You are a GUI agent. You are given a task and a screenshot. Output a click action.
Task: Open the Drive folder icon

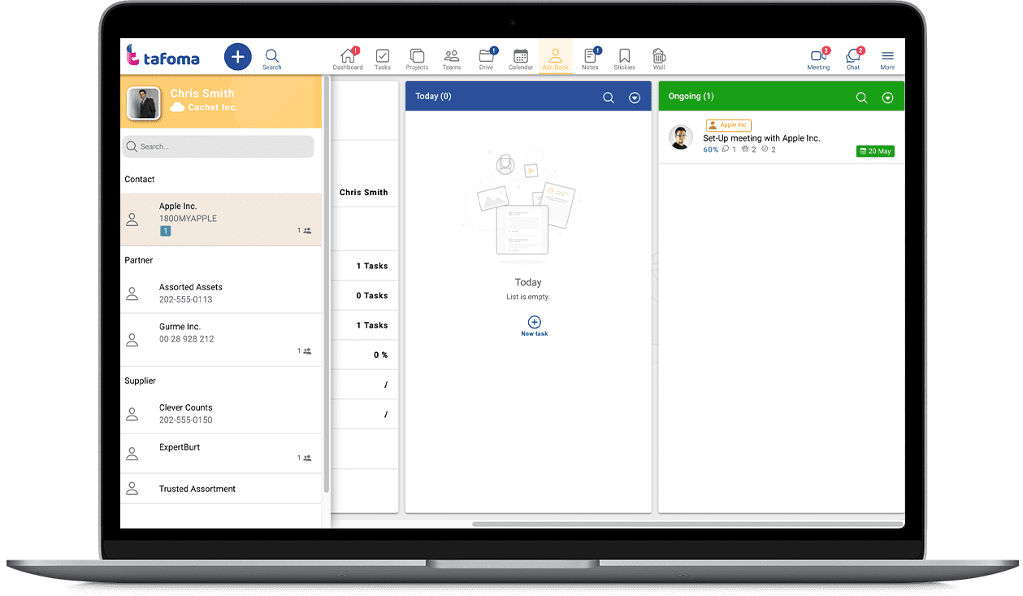[x=486, y=57]
